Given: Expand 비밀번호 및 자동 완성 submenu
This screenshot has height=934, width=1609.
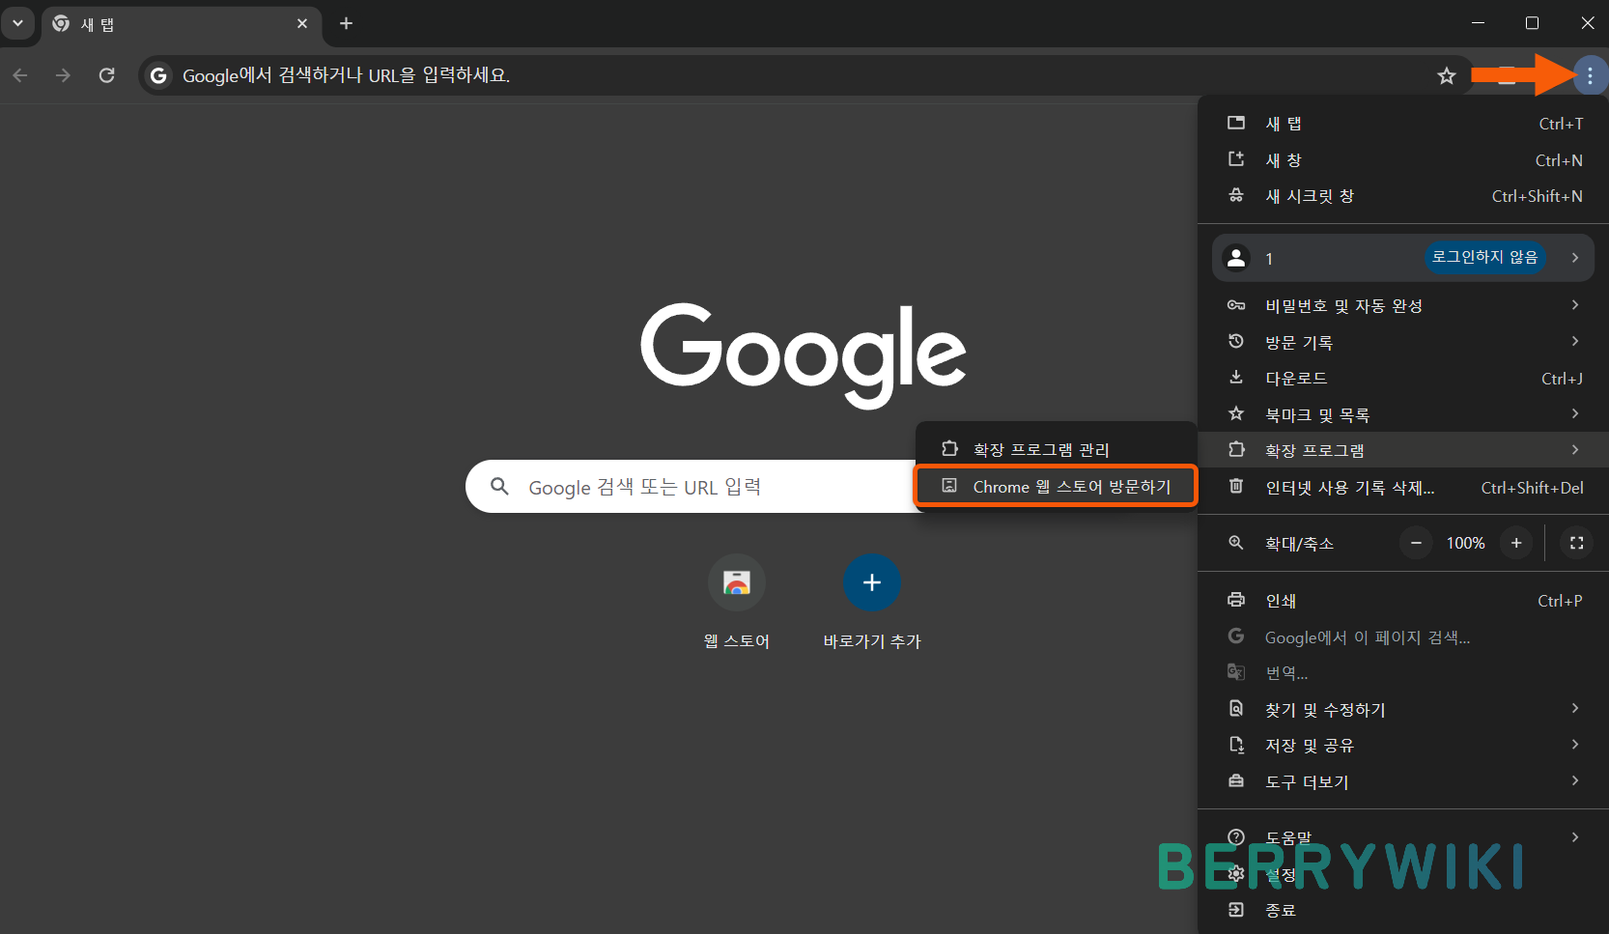Looking at the screenshot, I should [1403, 305].
